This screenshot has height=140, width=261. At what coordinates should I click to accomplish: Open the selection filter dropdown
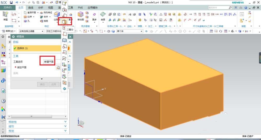click(31, 31)
